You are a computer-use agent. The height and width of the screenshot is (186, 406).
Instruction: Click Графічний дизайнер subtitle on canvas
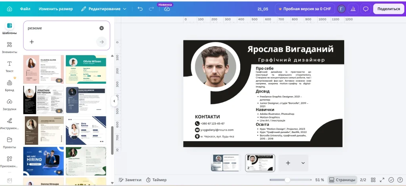(291, 60)
